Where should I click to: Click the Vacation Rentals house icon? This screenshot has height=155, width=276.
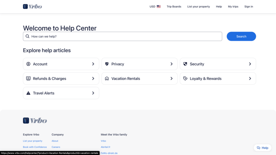[107, 78]
